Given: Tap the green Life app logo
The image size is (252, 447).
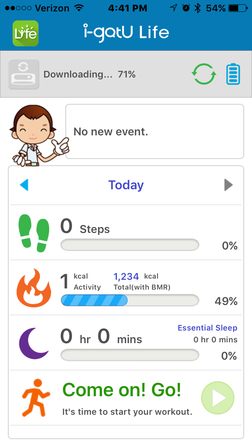Looking at the screenshot, I should pos(26,33).
